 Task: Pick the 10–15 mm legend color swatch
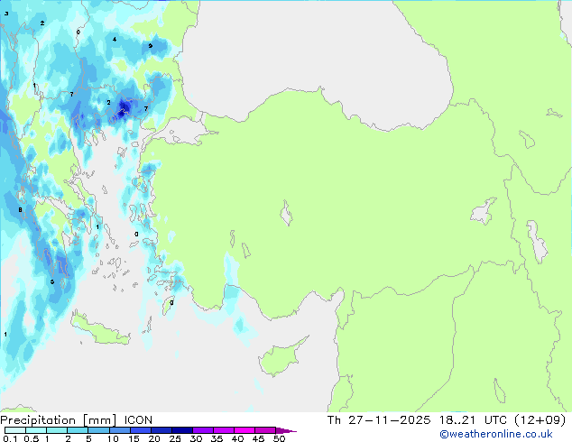(x=119, y=430)
